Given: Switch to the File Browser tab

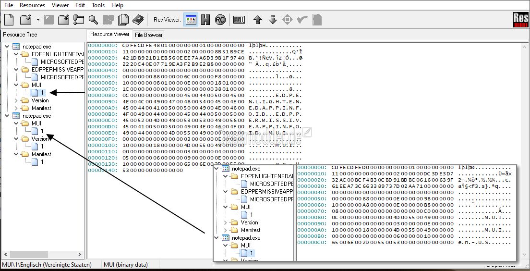Looking at the screenshot, I should [148, 35].
